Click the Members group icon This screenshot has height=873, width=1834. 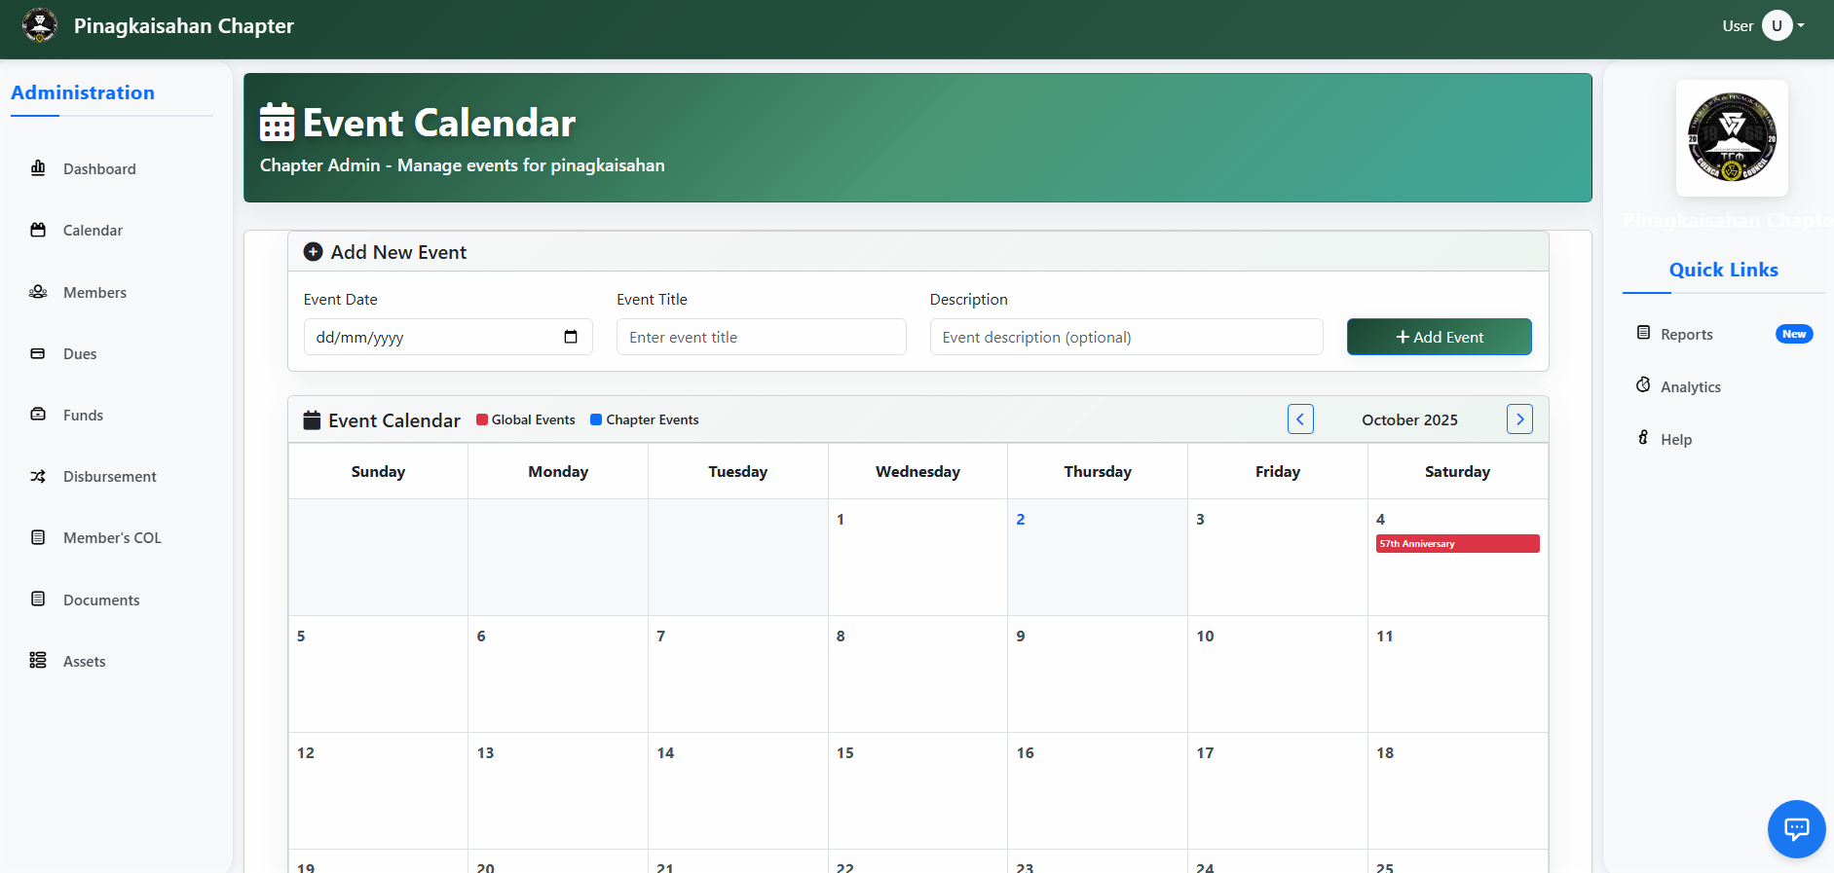coord(38,292)
